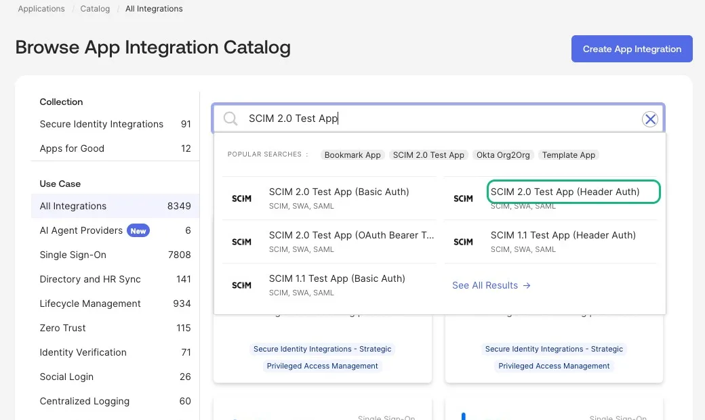This screenshot has width=705, height=420.
Task: Clear the search field with X icon
Action: [x=649, y=119]
